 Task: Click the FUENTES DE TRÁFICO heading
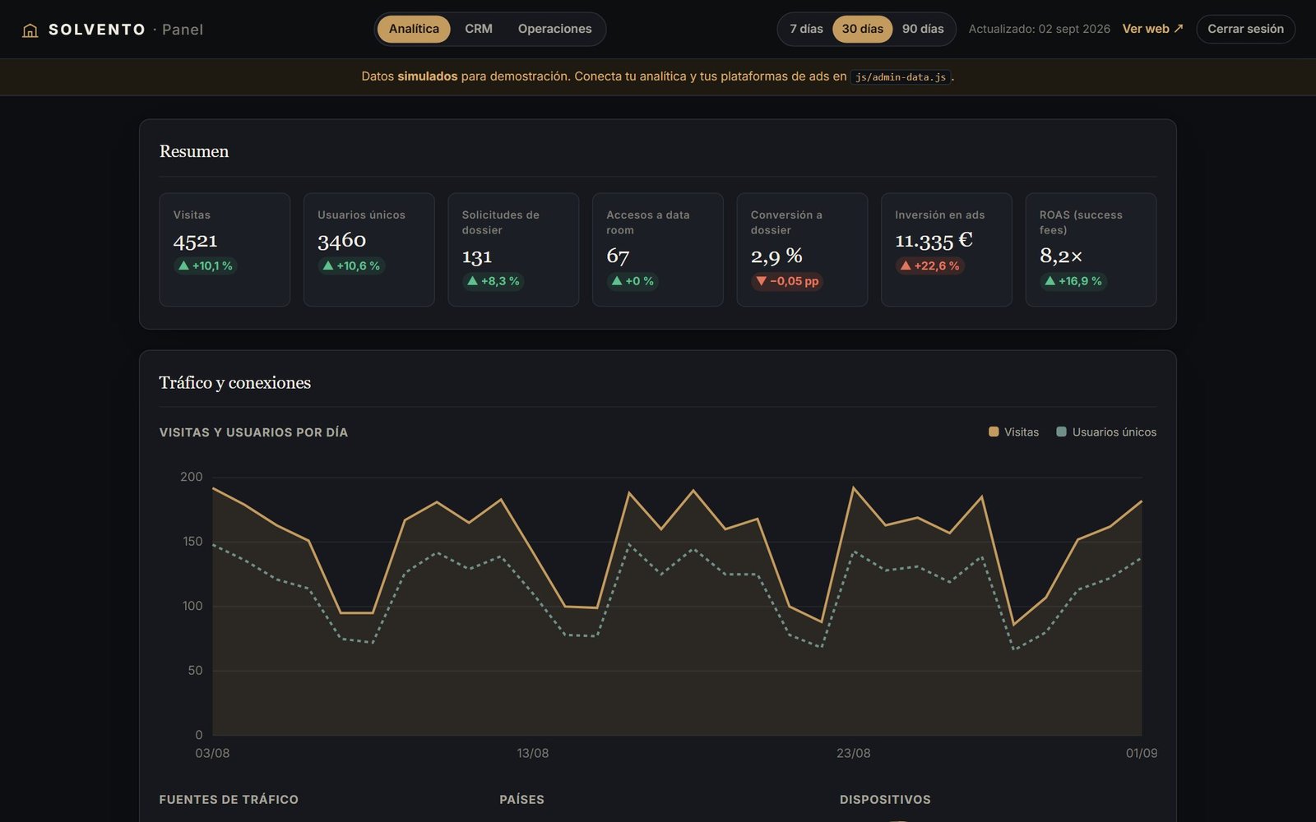(x=229, y=799)
